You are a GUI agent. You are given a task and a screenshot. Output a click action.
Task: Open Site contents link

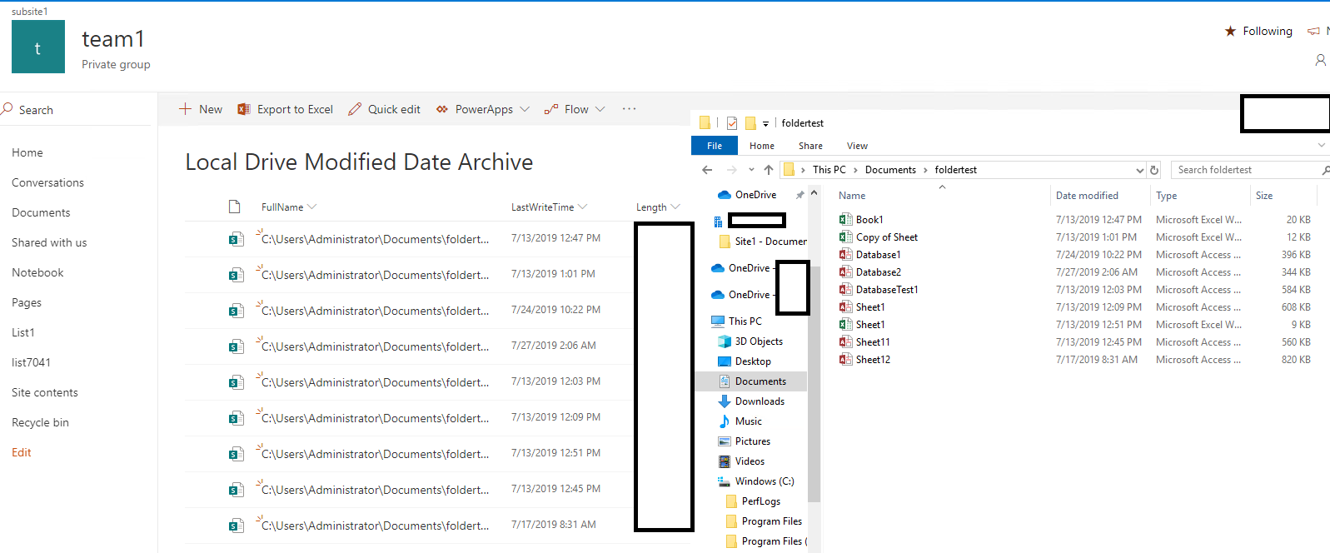tap(45, 392)
